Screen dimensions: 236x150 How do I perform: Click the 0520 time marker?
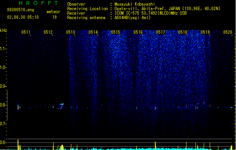(x=228, y=32)
